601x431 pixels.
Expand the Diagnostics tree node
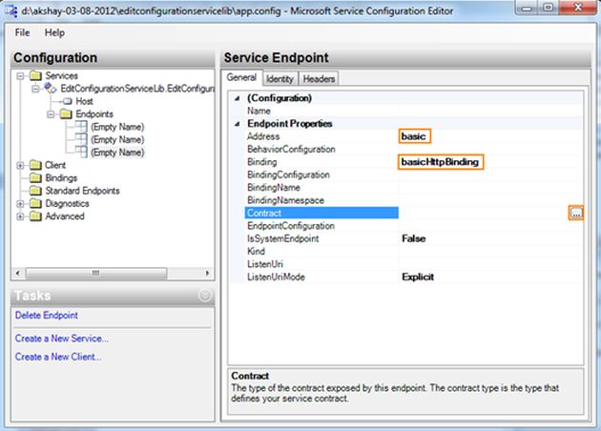pyautogui.click(x=20, y=203)
